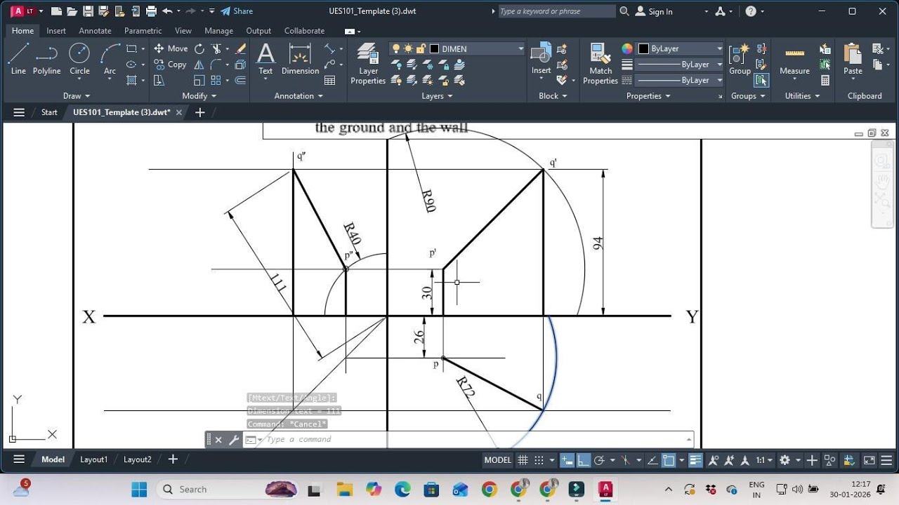Toggle group selection on/off
Image resolution: width=899 pixels, height=505 pixels.
(x=761, y=80)
